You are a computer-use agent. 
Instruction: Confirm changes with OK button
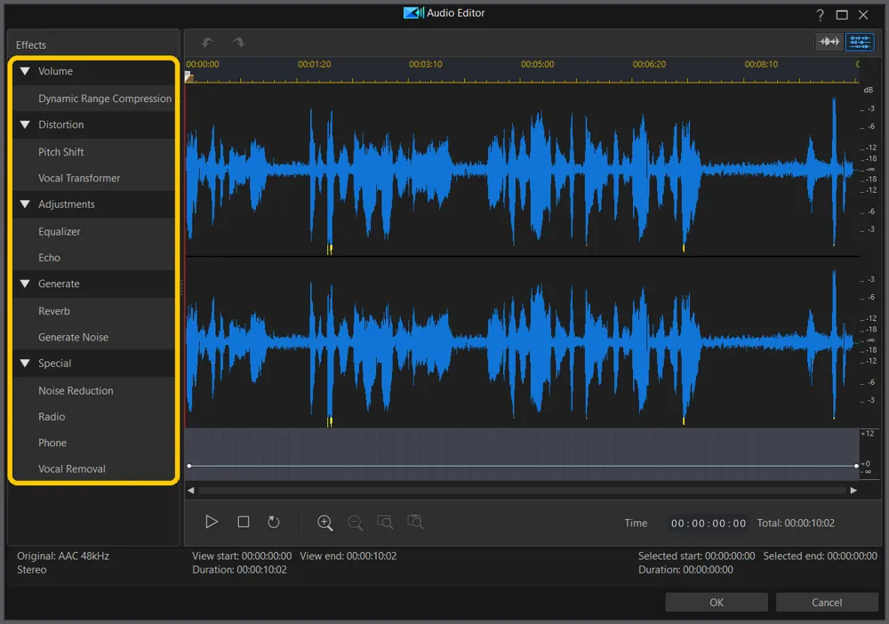tap(716, 602)
